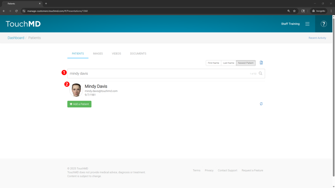The image size is (335, 188).
Task: Sort patients by Newest Patient
Action: [x=245, y=63]
